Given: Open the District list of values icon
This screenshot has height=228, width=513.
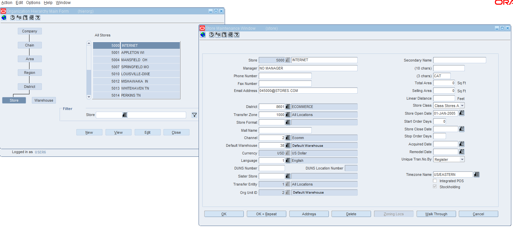Looking at the screenshot, I should (288, 106).
